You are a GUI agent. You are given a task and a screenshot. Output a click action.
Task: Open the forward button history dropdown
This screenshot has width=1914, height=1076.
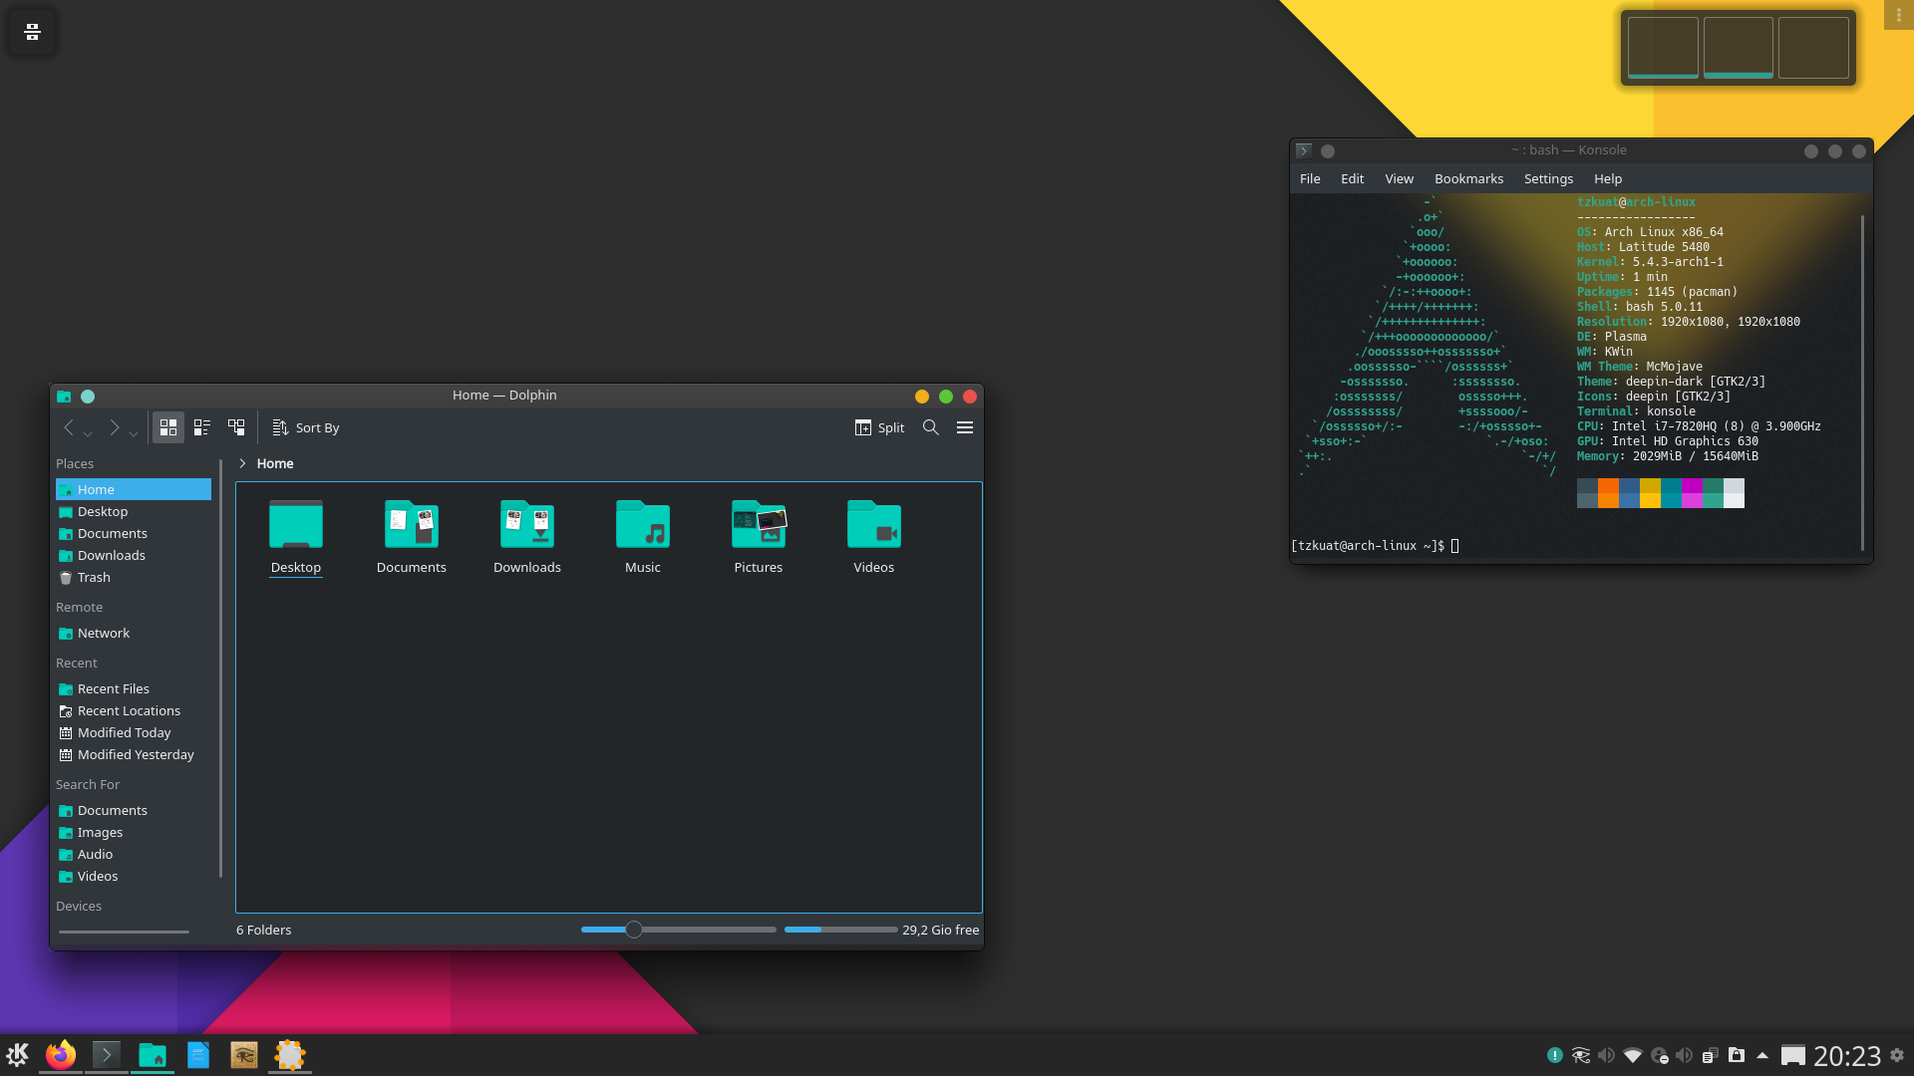click(x=135, y=433)
